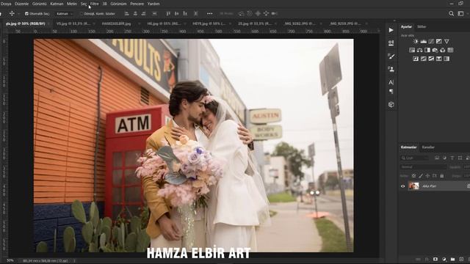Open the Clone Source stamp panel icon
This screenshot has height=264, width=470.
(x=391, y=69)
